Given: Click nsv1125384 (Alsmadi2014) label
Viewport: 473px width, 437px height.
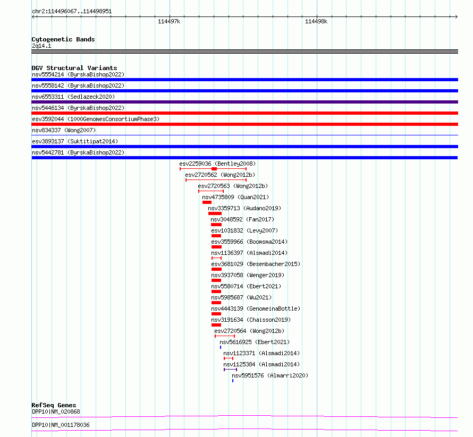Looking at the screenshot, I should [x=261, y=364].
